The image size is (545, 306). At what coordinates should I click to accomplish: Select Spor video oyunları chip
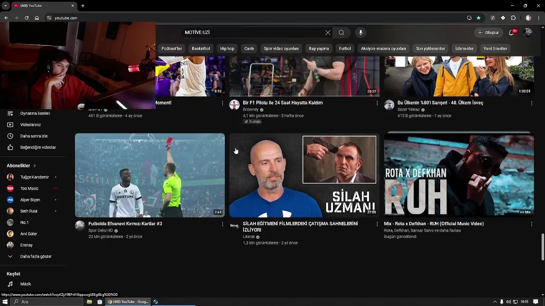[281, 48]
